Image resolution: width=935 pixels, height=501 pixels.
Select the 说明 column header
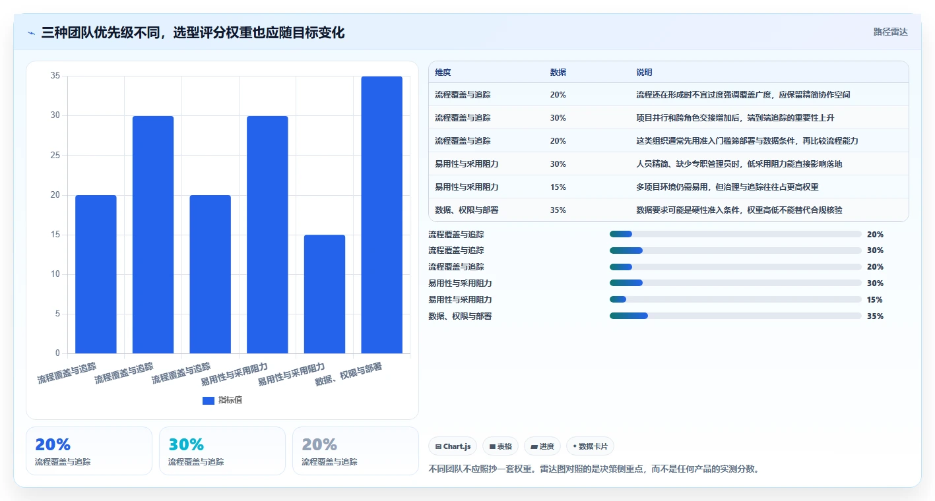pyautogui.click(x=644, y=73)
